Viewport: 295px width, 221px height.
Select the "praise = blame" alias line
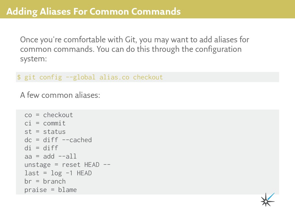point(50,190)
